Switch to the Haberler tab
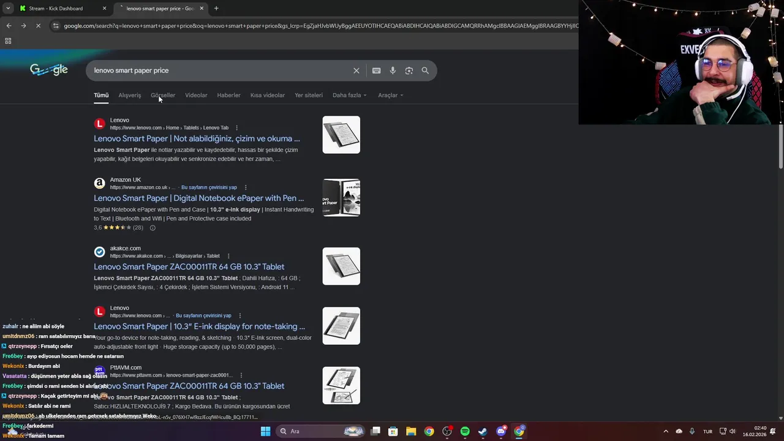784x441 pixels. click(x=228, y=95)
